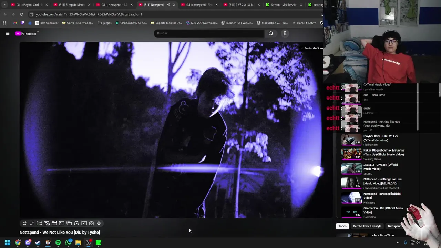This screenshot has width=441, height=248.
Task: Open the CINECALIDAD OFICI bookmark
Action: pyautogui.click(x=131, y=23)
